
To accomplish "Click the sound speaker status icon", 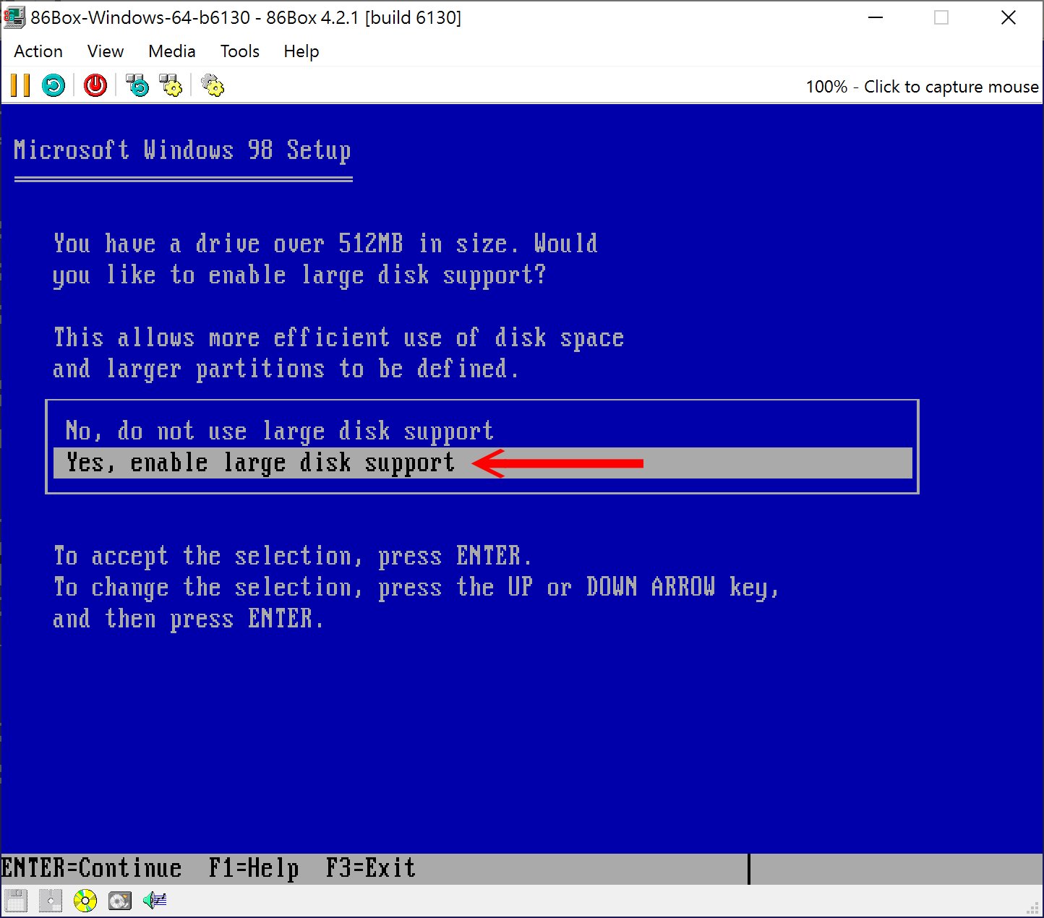I will 155,901.
